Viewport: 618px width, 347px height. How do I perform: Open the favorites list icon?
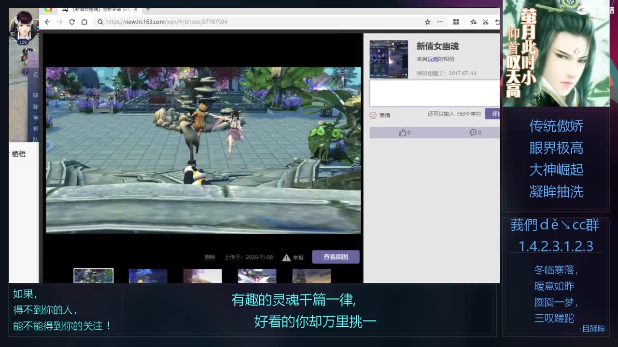point(473,22)
